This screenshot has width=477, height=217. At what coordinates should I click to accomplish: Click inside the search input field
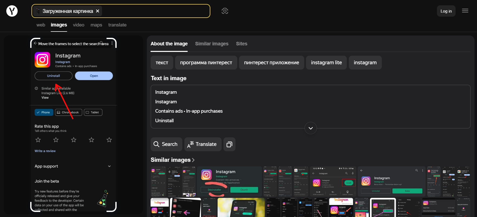156,11
